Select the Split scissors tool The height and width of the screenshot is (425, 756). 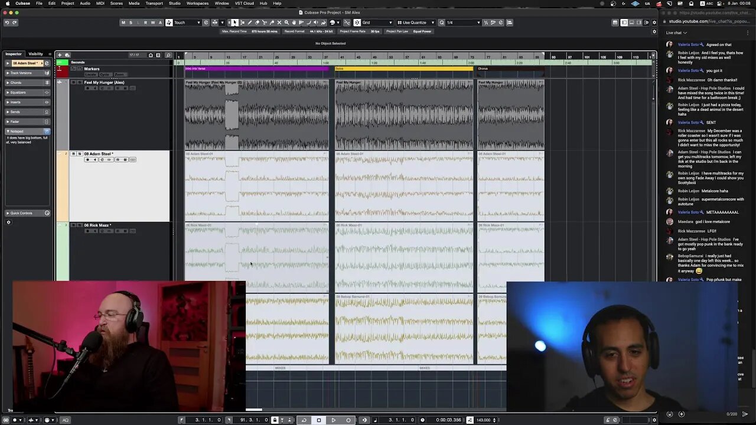[x=265, y=22]
